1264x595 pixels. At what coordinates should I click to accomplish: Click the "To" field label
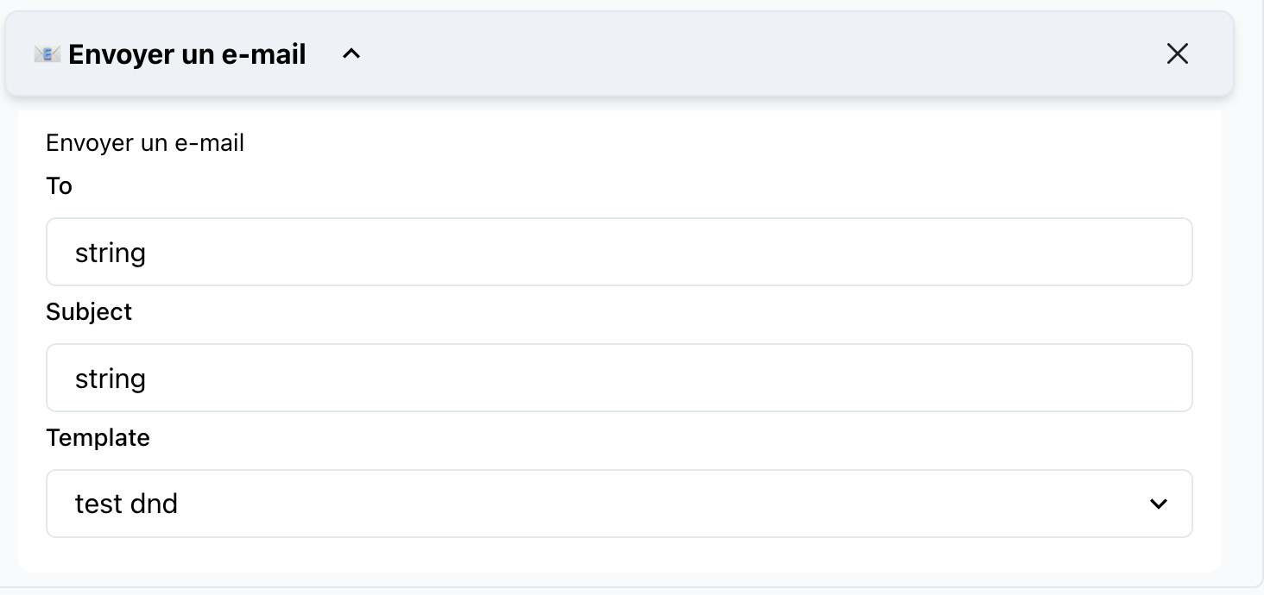[x=59, y=186]
